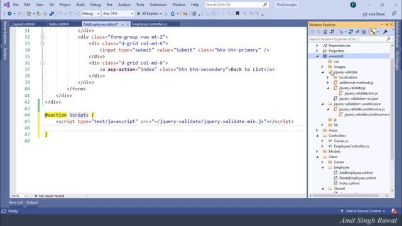The width and height of the screenshot is (402, 226).
Task: Expand the Dependencies node
Action: coord(317,46)
